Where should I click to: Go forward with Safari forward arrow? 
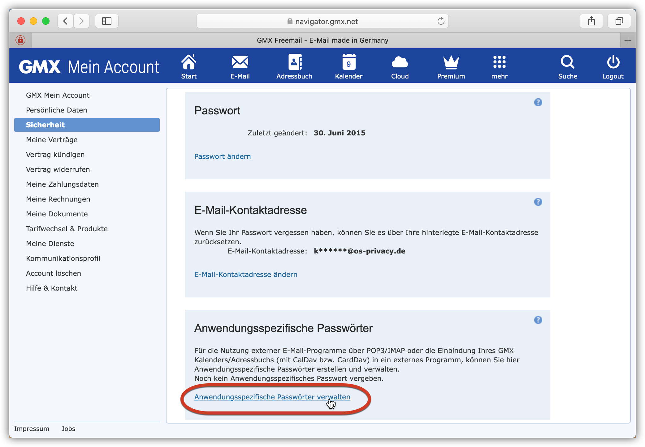(x=81, y=21)
